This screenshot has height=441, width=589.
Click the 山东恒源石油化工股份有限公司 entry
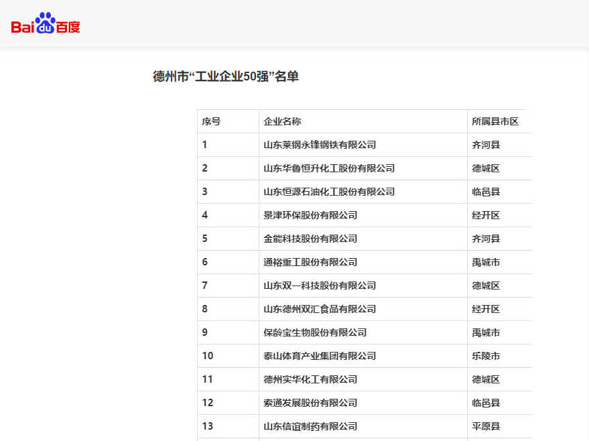point(329,192)
